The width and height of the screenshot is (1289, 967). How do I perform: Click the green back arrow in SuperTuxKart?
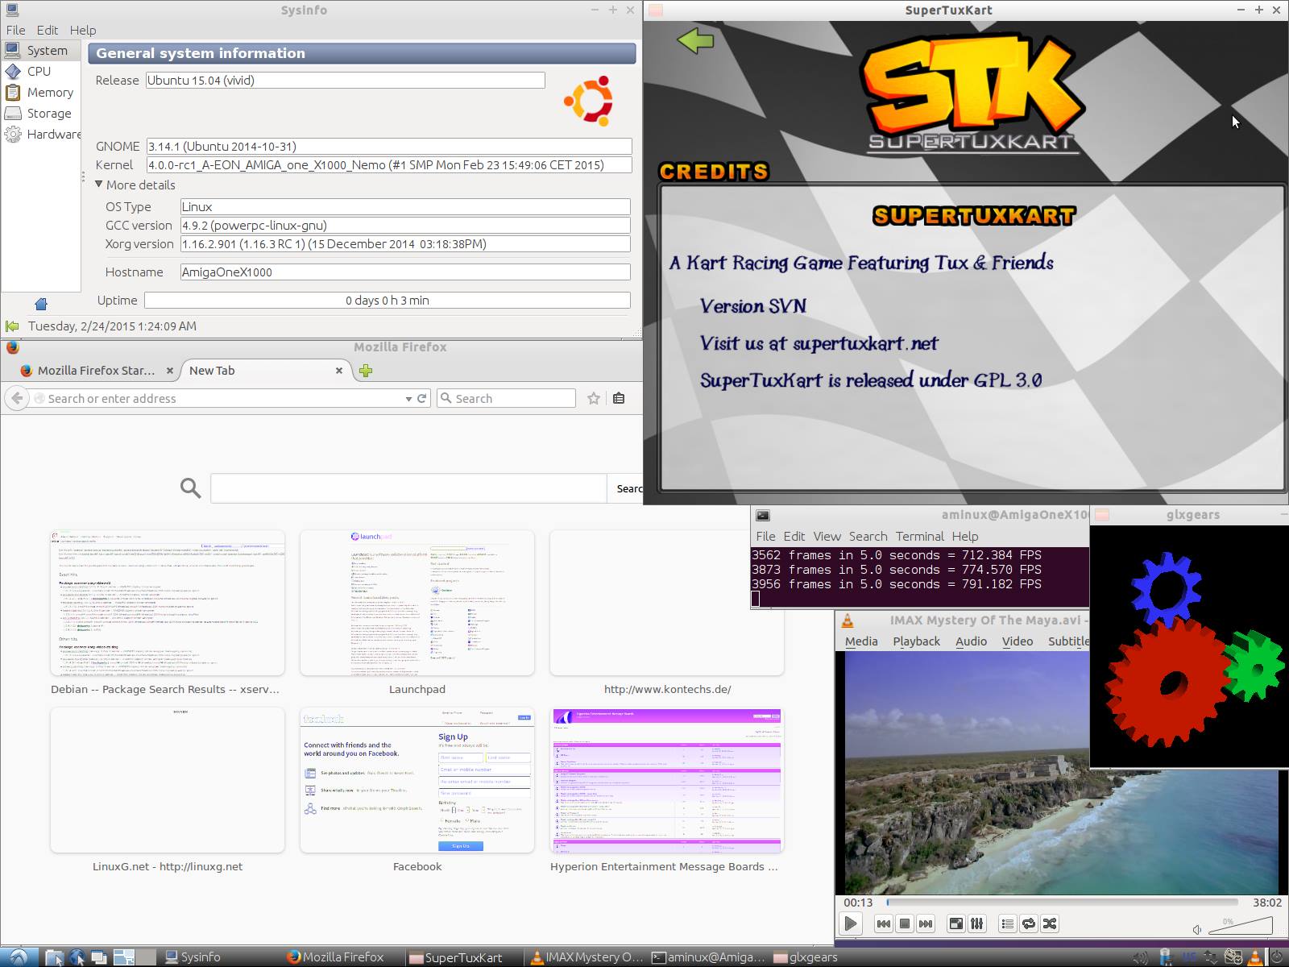[x=695, y=40]
